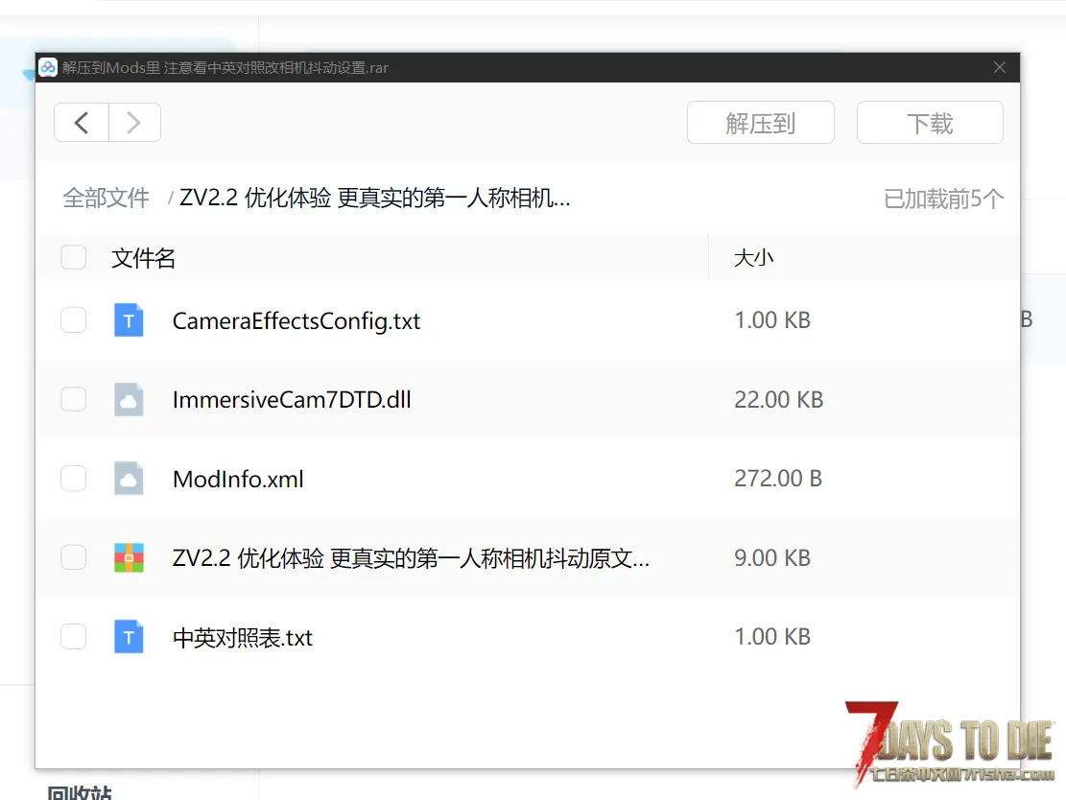Open the ZV2.2 优化体验 archive file name
1066x800 pixels.
(x=411, y=558)
